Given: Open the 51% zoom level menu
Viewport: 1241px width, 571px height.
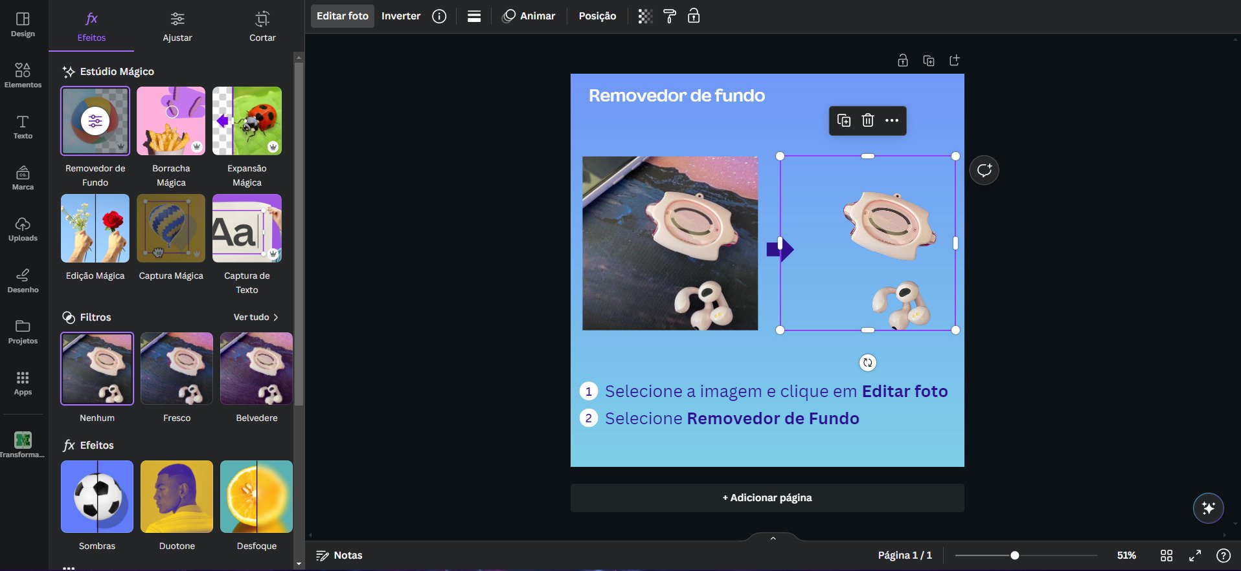Looking at the screenshot, I should [x=1126, y=555].
